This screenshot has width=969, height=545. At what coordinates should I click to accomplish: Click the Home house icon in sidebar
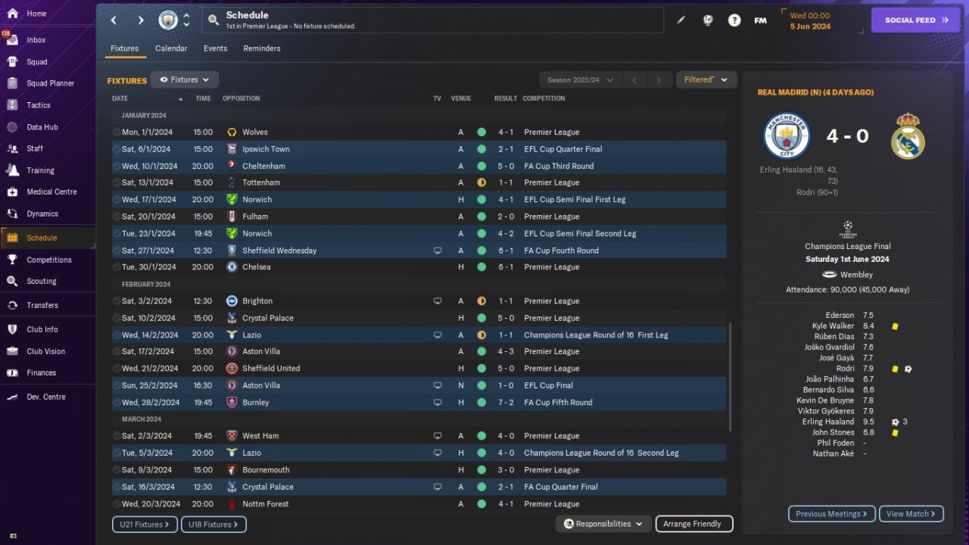(12, 14)
